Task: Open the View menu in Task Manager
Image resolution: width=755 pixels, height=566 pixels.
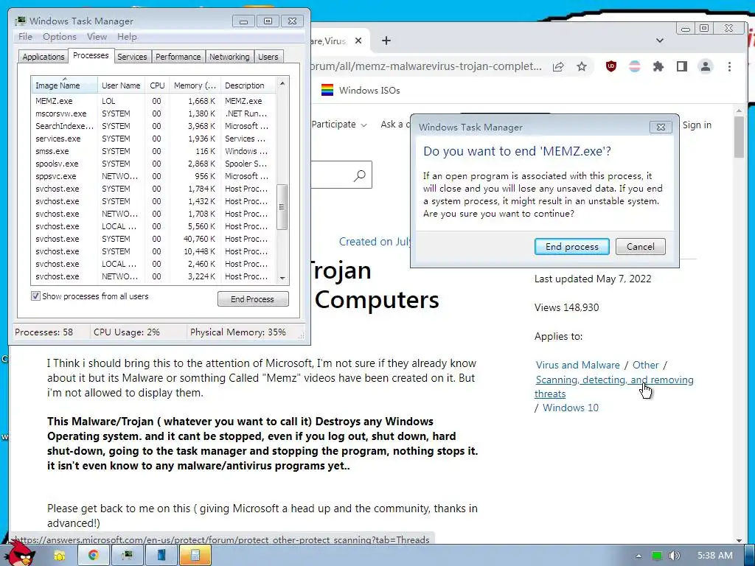Action: click(97, 37)
